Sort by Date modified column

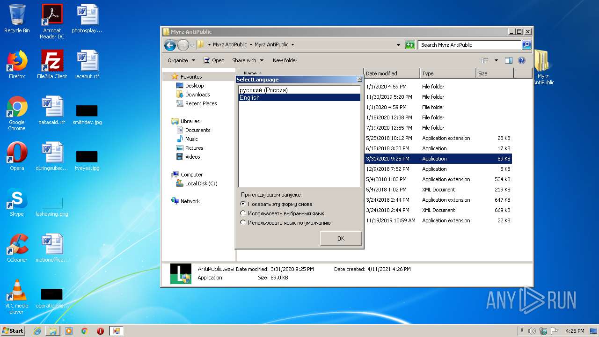[392, 73]
